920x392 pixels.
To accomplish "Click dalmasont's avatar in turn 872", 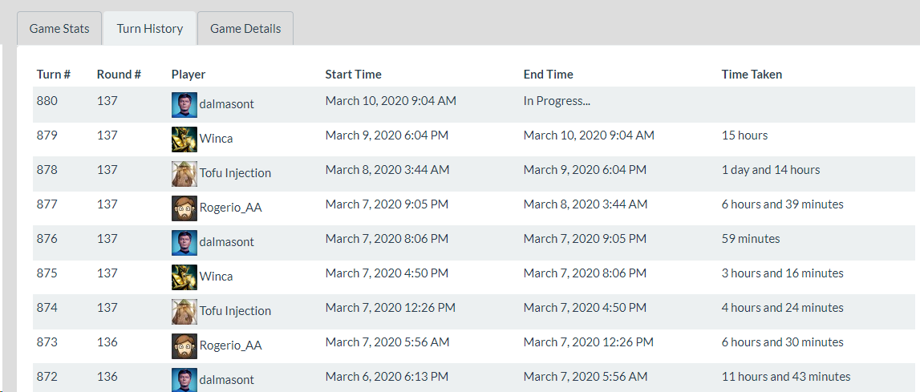I will [x=184, y=379].
